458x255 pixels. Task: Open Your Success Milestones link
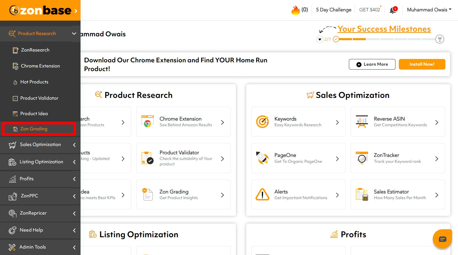tap(384, 29)
